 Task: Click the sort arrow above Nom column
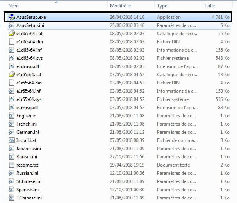(x=57, y=2)
